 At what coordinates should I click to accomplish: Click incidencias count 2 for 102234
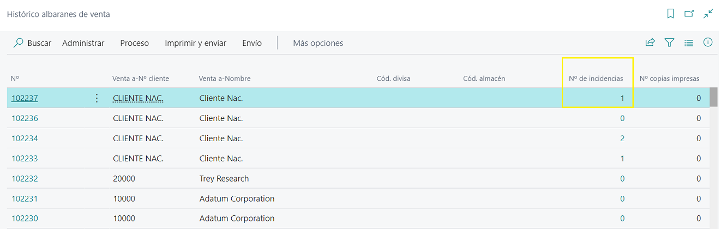pos(622,138)
